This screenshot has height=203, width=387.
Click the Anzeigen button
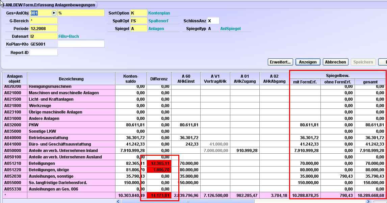308,62
